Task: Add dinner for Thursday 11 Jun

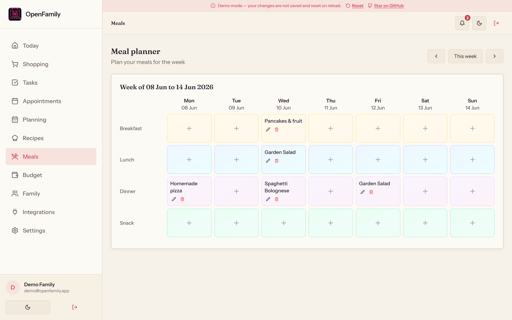Action: click(x=331, y=191)
